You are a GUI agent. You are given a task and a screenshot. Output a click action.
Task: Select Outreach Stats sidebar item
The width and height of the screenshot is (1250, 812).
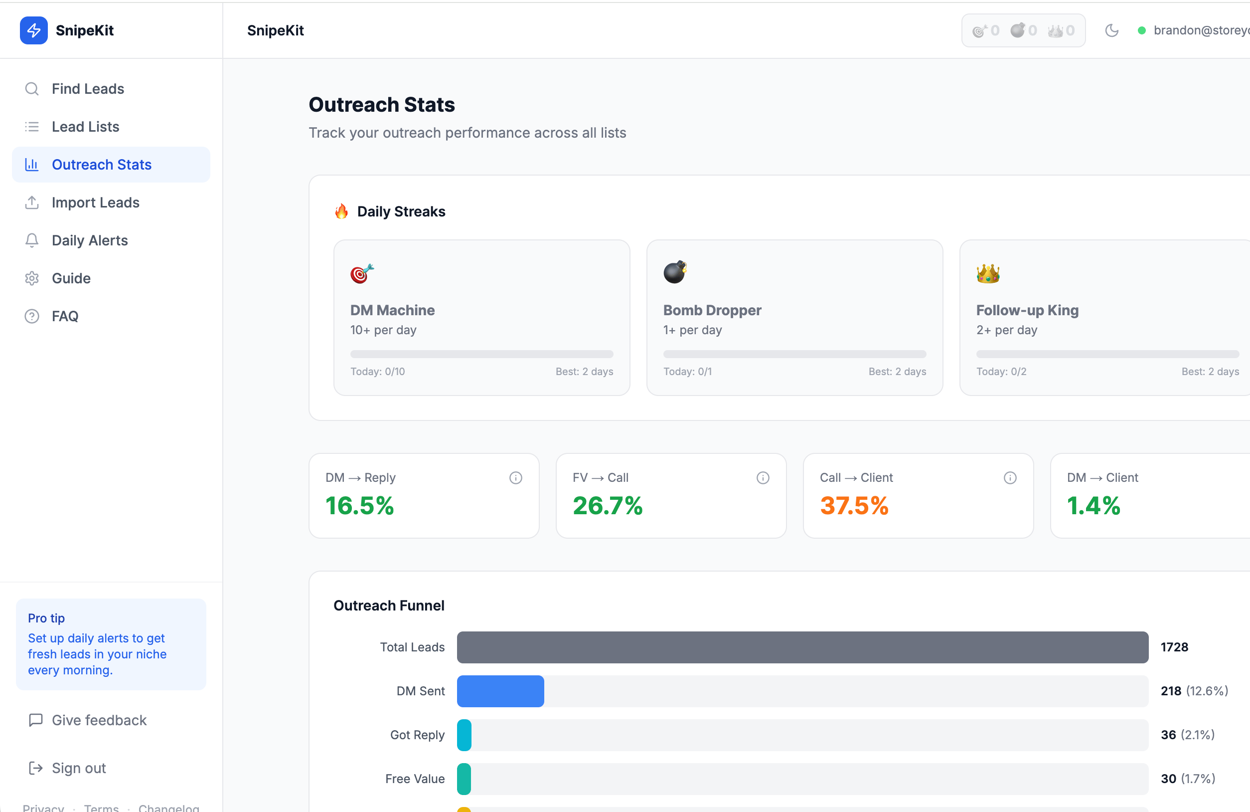tap(101, 165)
